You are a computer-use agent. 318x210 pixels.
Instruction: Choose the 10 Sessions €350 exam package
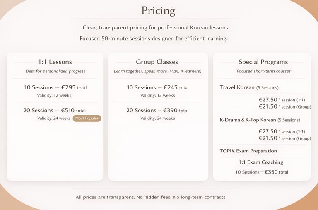coord(261,172)
